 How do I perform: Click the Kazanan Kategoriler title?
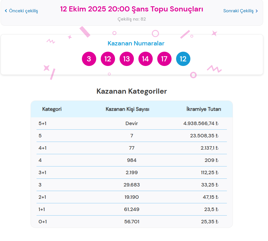click(x=132, y=91)
